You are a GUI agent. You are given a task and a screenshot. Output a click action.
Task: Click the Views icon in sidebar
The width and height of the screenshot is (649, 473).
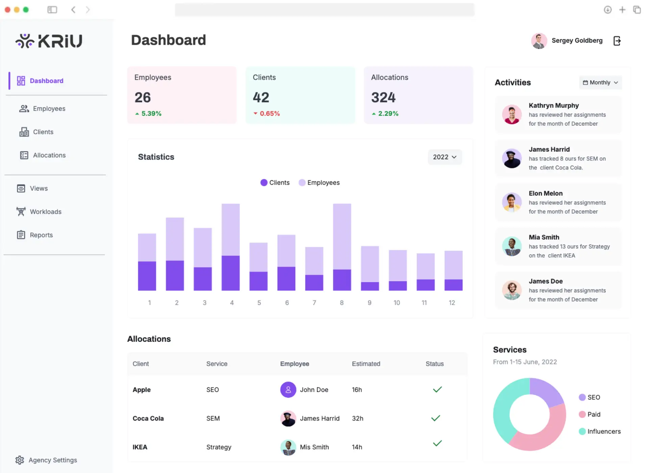point(21,188)
